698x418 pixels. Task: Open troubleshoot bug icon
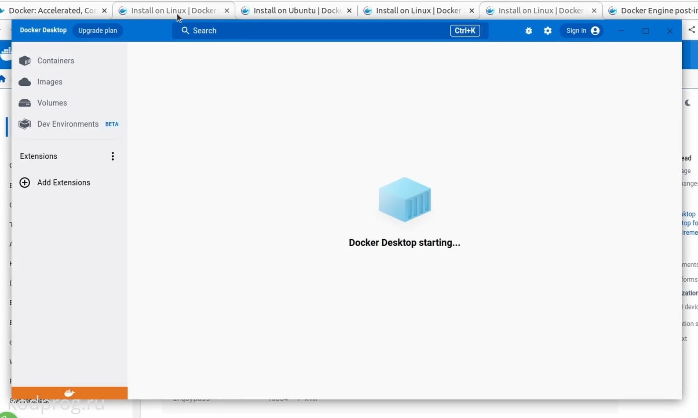pyautogui.click(x=529, y=30)
